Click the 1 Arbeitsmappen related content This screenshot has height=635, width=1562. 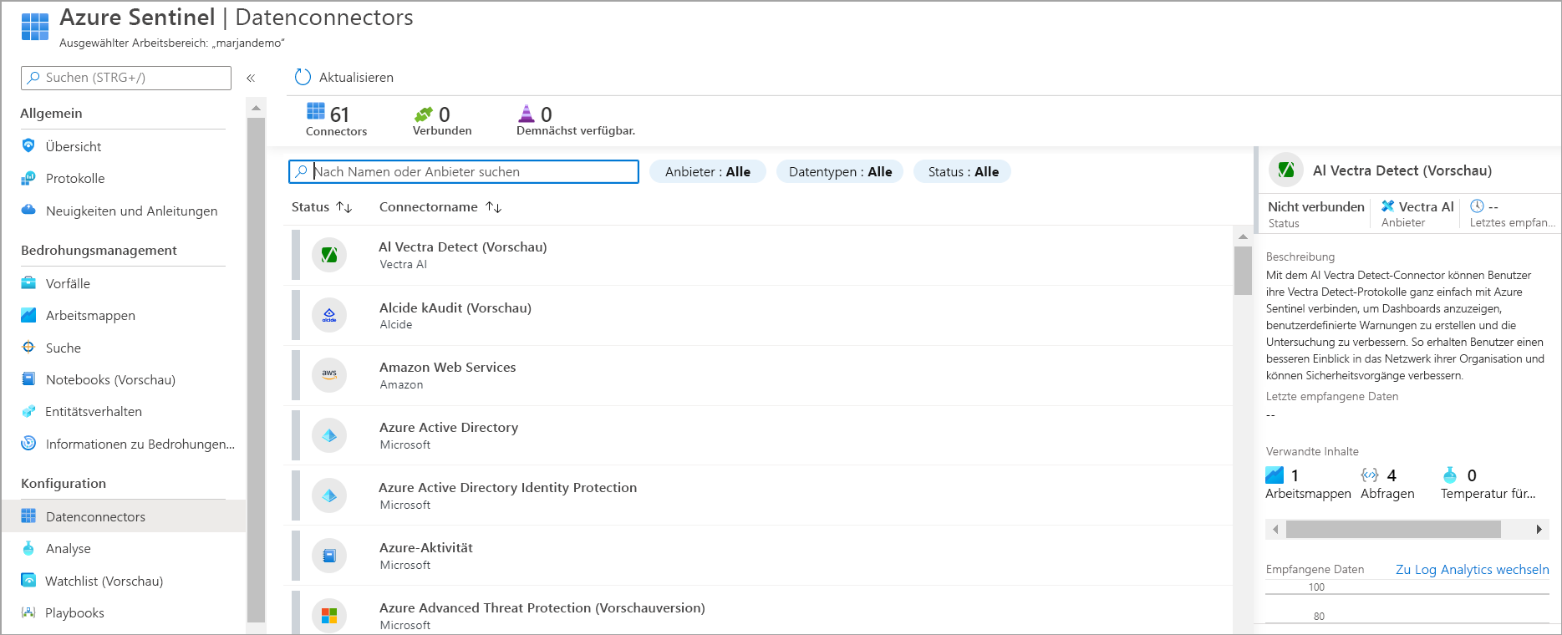coord(1308,484)
